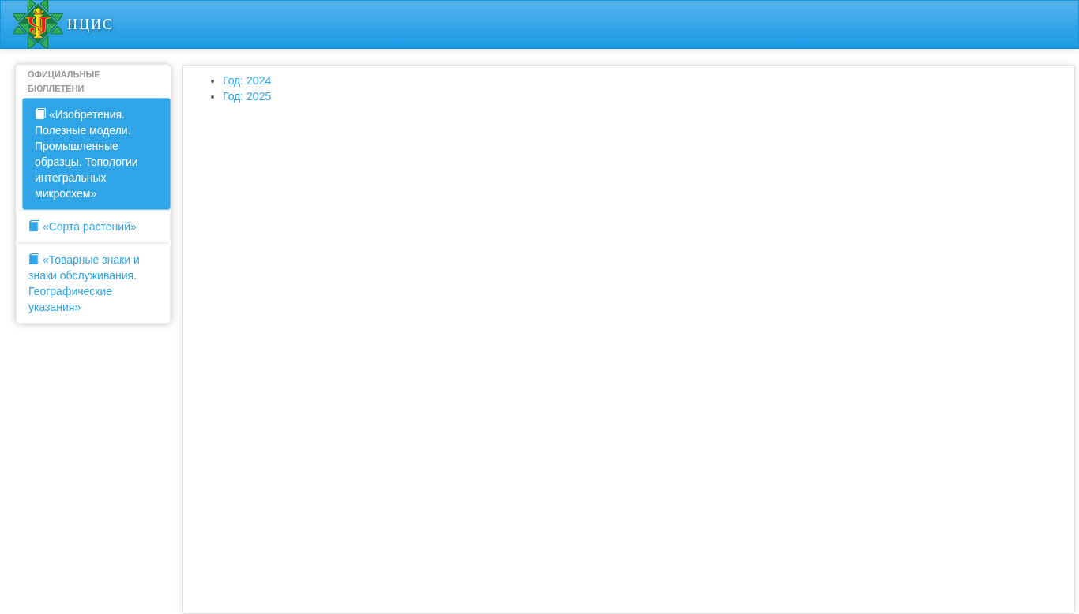Open the Год: 2025 link
Screen dimensions: 1079x614
pyautogui.click(x=246, y=96)
